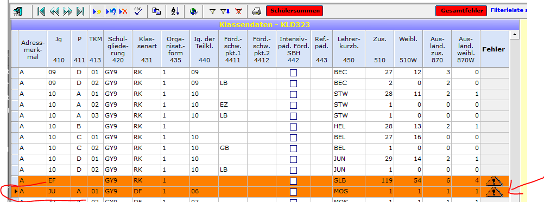Image resolution: width=544 pixels, height=202 pixels.
Task: Toggle Intensivpäd. checkbox in EF row
Action: click(x=294, y=180)
